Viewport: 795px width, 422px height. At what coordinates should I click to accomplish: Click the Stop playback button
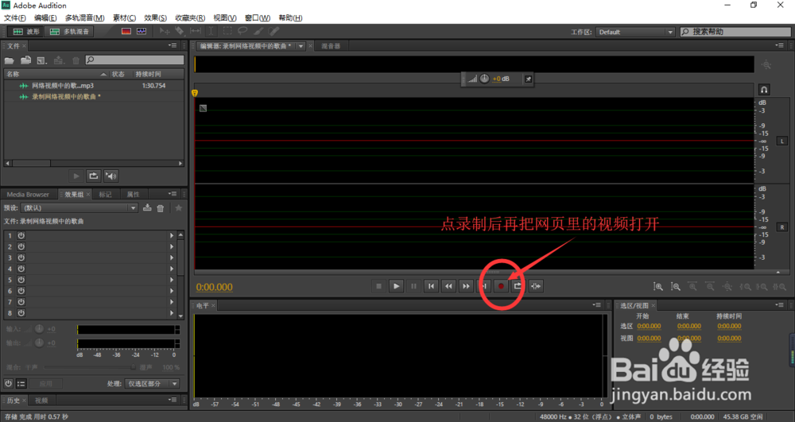378,286
